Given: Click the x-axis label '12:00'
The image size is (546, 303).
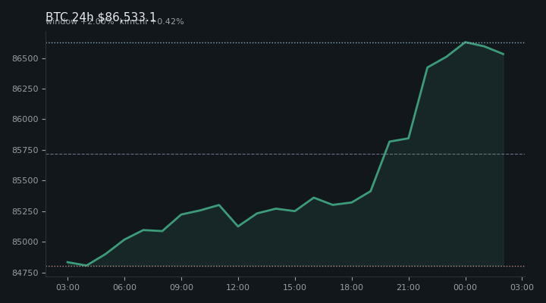Looking at the screenshot, I should pyautogui.click(x=238, y=287).
